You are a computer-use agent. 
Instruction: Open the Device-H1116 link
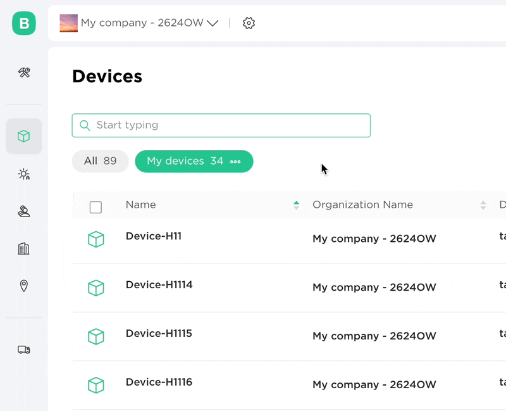tap(159, 382)
